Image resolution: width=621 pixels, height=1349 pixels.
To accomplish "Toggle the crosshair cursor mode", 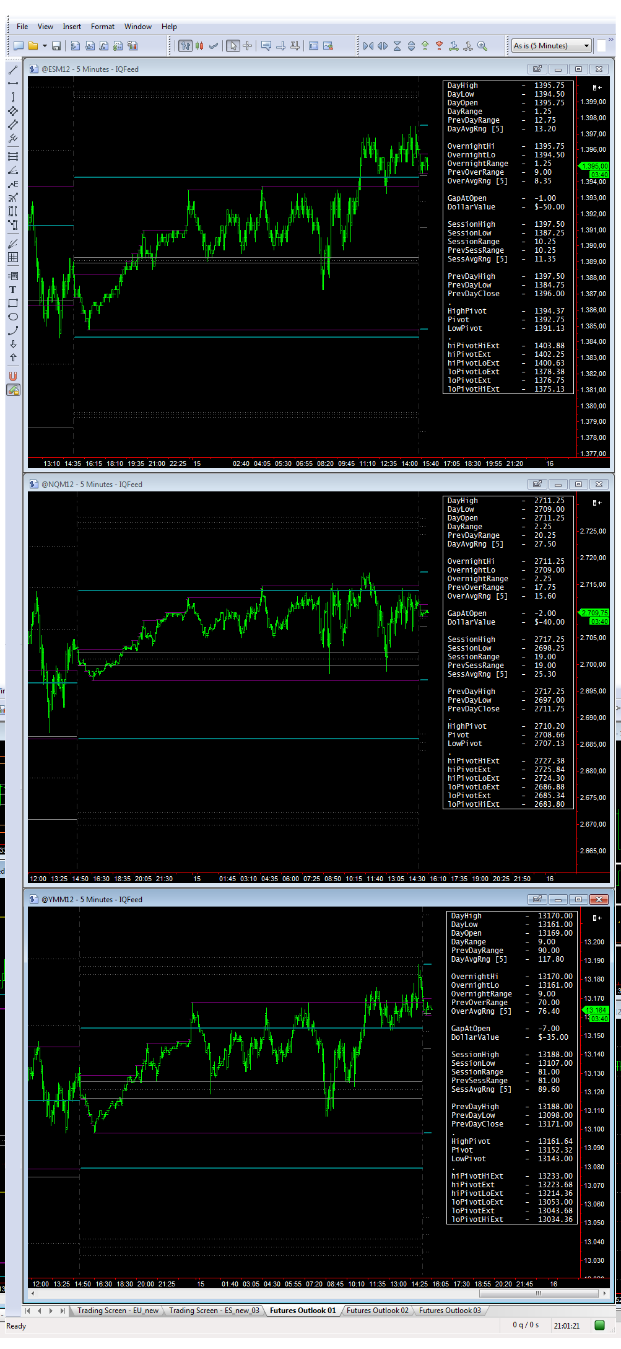I will coord(247,46).
